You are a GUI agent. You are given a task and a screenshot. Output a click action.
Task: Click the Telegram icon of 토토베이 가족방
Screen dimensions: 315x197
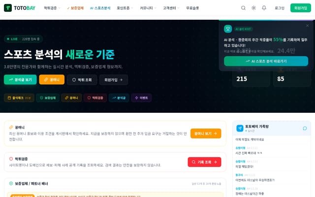tap(240, 128)
